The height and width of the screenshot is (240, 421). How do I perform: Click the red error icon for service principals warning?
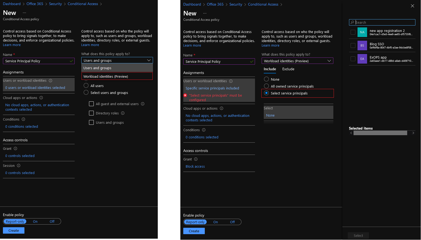pos(185,95)
